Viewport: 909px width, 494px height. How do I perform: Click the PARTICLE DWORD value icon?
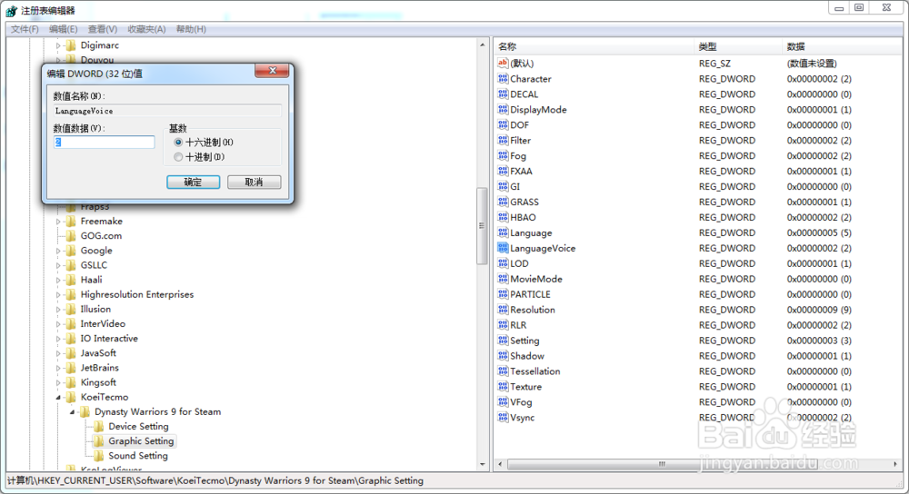tap(503, 294)
